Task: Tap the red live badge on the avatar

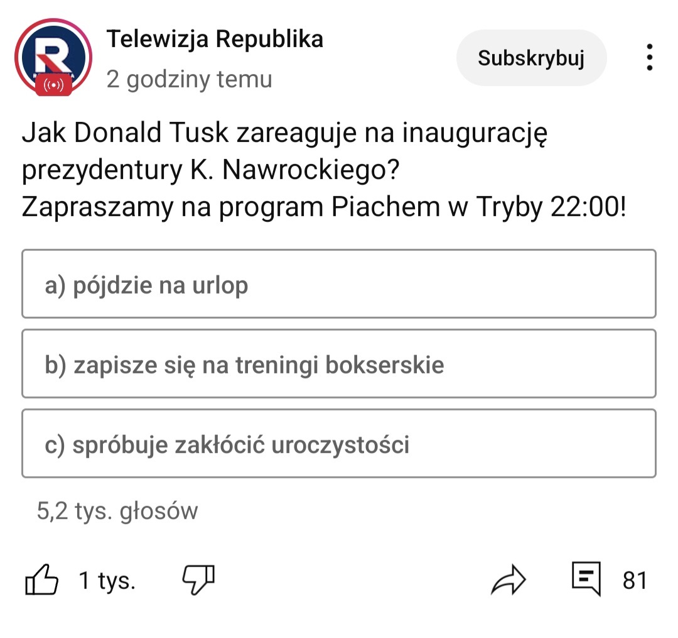Action: (53, 84)
